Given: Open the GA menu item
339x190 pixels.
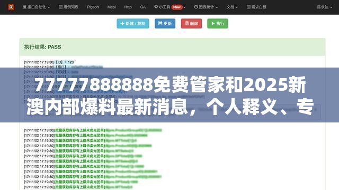Looking at the screenshot, I should [x=142, y=7].
